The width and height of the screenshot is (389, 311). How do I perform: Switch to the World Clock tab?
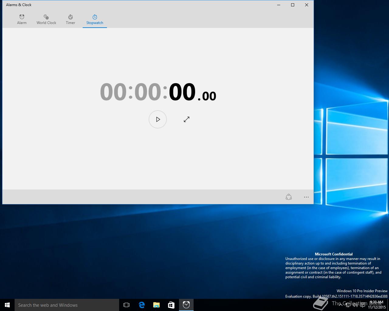(46, 19)
